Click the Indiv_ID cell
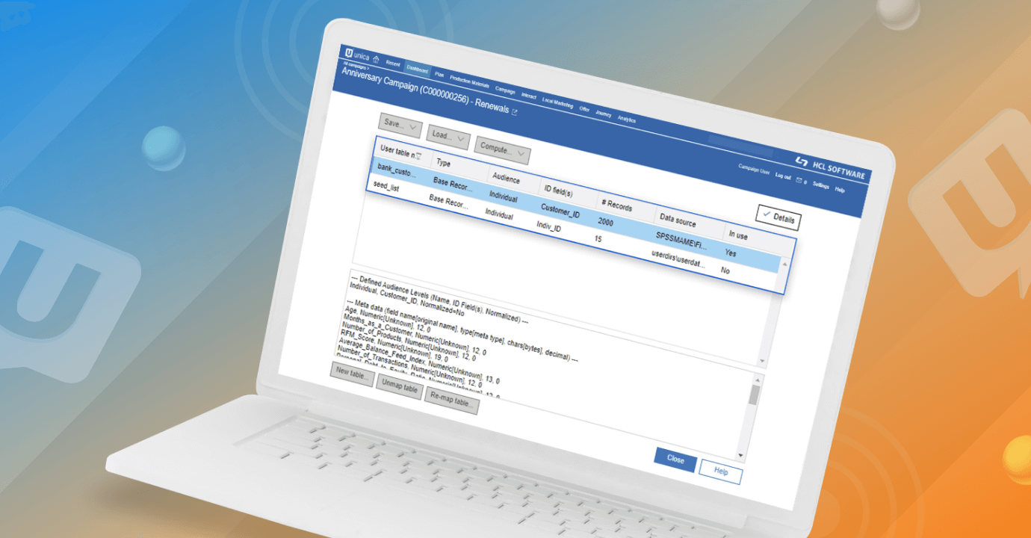The width and height of the screenshot is (1031, 538). pyautogui.click(x=548, y=226)
